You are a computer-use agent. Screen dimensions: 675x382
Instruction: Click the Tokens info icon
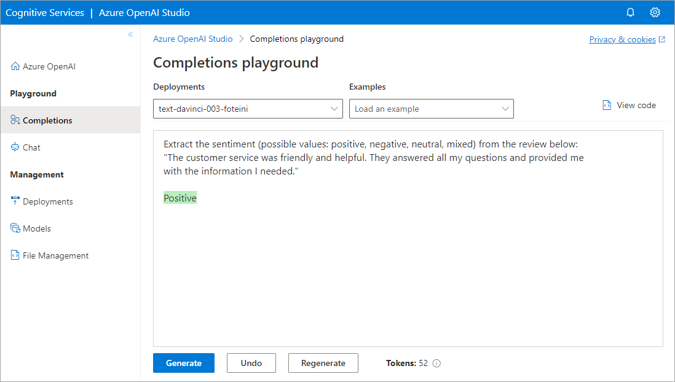[x=436, y=363]
